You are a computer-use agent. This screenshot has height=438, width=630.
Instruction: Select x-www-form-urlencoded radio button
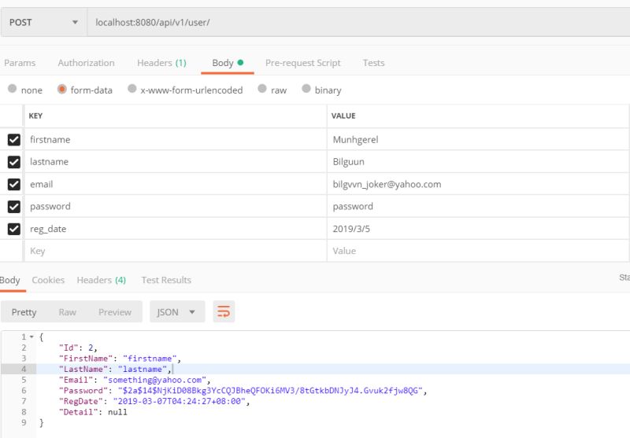coord(132,89)
